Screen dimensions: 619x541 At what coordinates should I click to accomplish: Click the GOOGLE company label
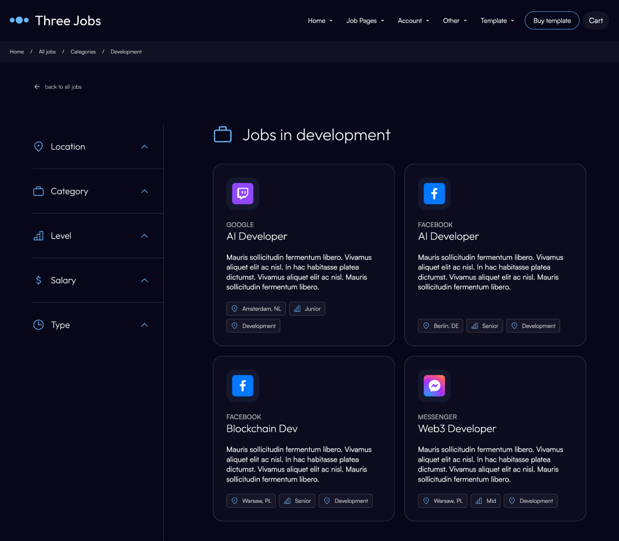tap(240, 225)
